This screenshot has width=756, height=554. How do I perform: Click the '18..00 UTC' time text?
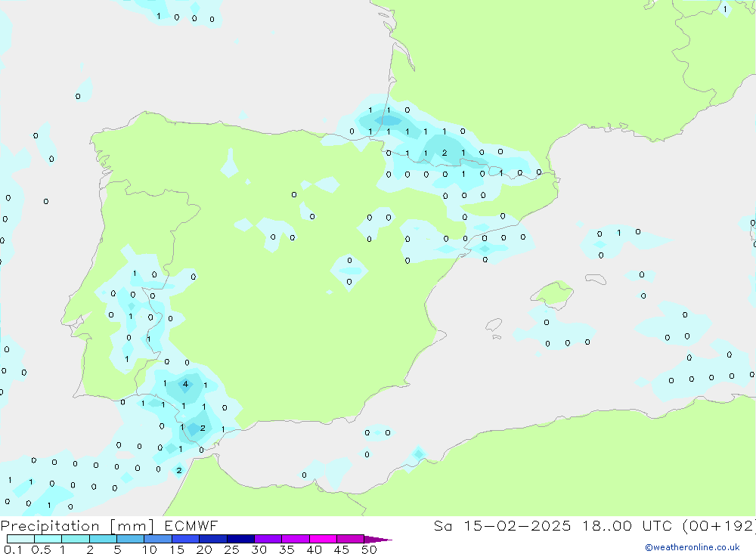(629, 525)
